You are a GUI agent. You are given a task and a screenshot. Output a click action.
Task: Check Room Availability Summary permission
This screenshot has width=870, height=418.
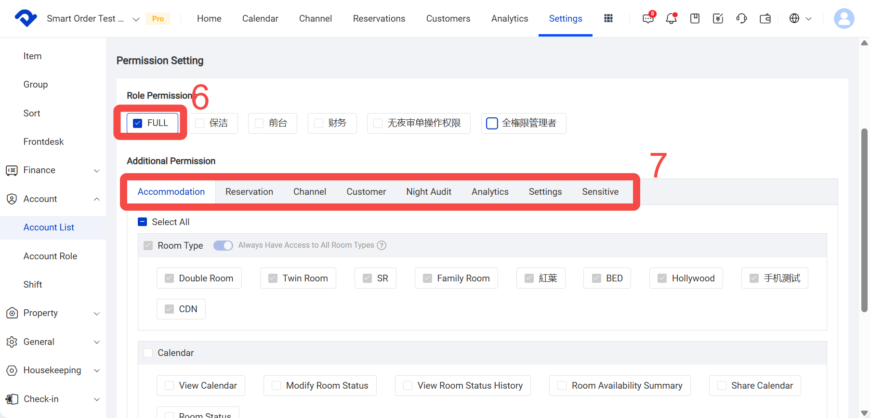[x=562, y=386]
